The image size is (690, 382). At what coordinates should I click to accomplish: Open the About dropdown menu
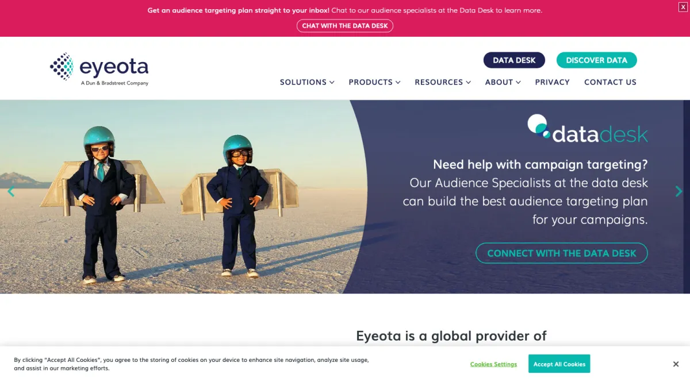pyautogui.click(x=503, y=82)
